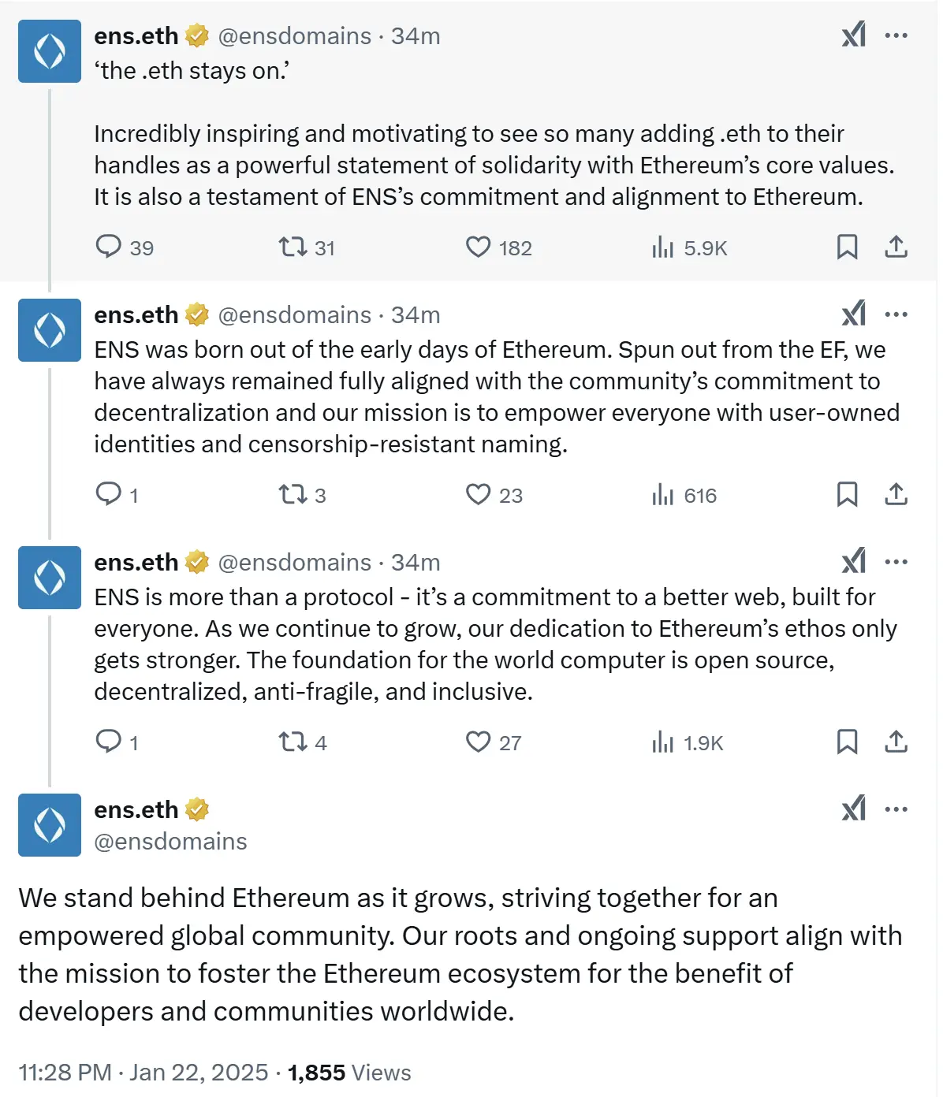Select the 11:28 PM timestamp
This screenshot has height=1097, width=943.
coord(64,1072)
